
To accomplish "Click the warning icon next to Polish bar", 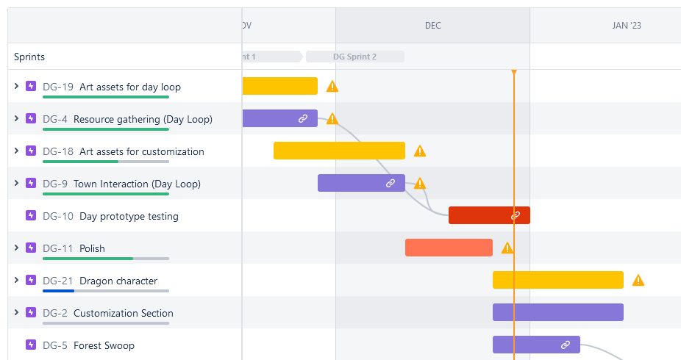I will [x=507, y=248].
